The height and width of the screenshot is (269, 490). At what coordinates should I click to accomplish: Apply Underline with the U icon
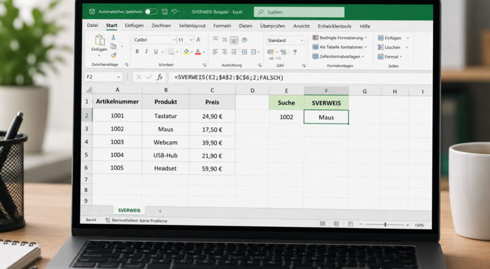coord(156,51)
